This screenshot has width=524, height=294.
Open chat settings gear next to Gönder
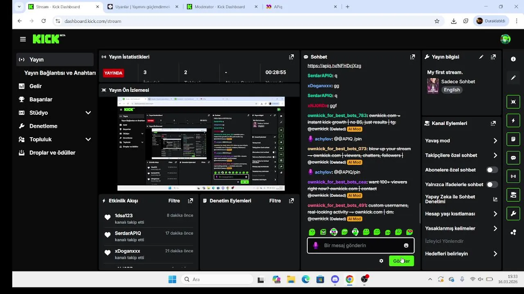pos(381,261)
